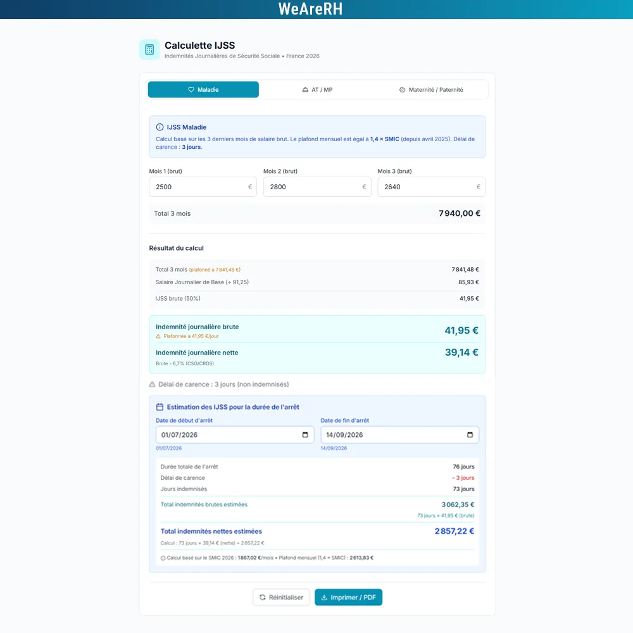This screenshot has height=633, width=633.
Task: Click the Imprimer / PDF button
Action: coord(348,598)
